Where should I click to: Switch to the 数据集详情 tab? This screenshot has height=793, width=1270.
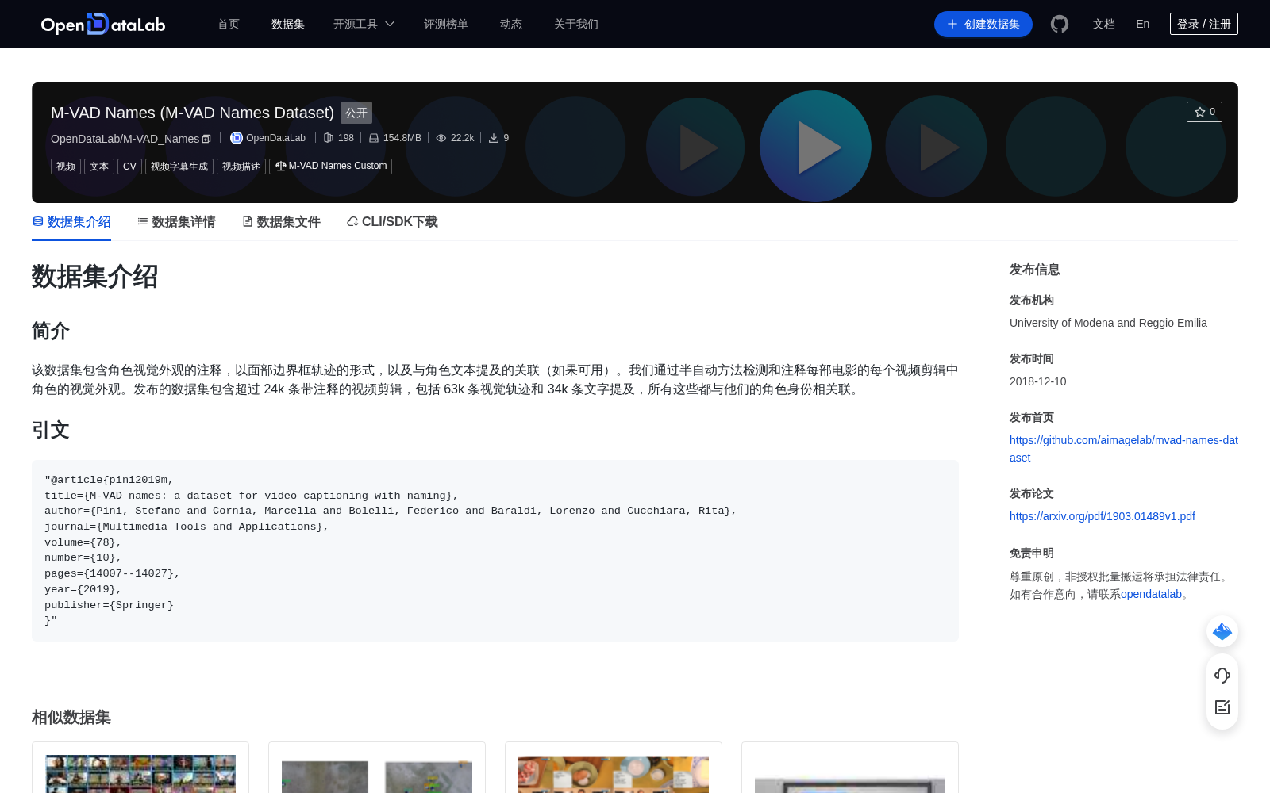click(176, 222)
